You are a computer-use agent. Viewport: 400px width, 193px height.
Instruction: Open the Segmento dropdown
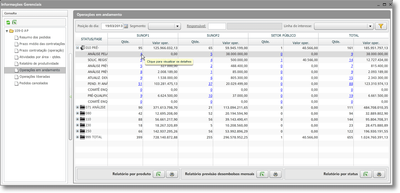click(178, 26)
